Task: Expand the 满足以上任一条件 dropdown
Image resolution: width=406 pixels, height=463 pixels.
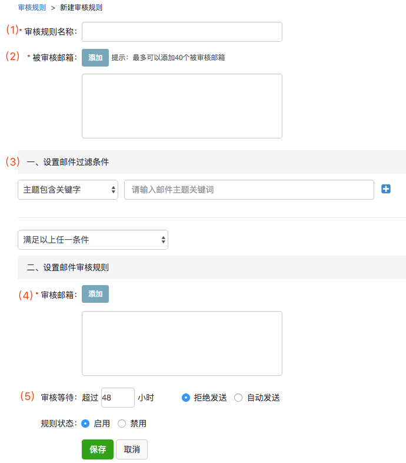Action: click(93, 240)
